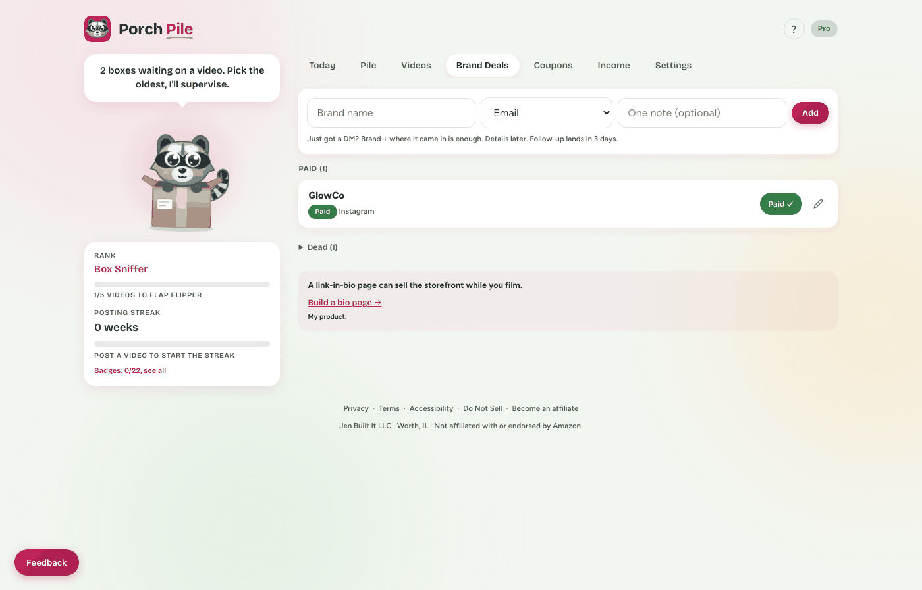Focus the One note (optional) field
Image resolution: width=922 pixels, height=590 pixels.
(702, 113)
